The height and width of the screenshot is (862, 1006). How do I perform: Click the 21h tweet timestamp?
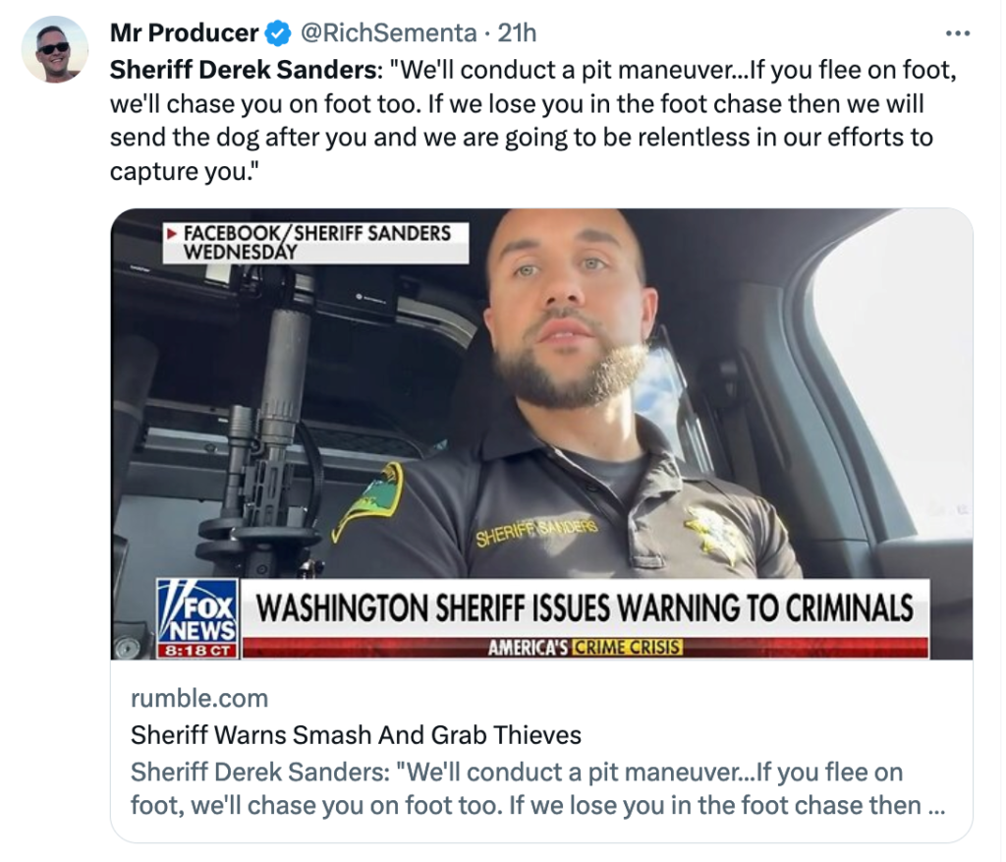coord(517,33)
